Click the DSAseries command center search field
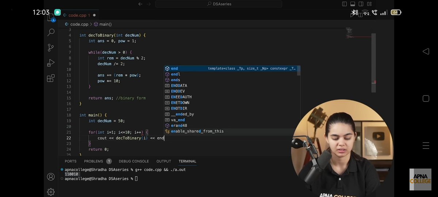 coord(218,4)
